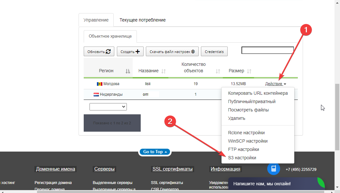Viewport: 340px width, 193px height.
Task: Sort by Размер column arrows
Action: click(x=249, y=71)
